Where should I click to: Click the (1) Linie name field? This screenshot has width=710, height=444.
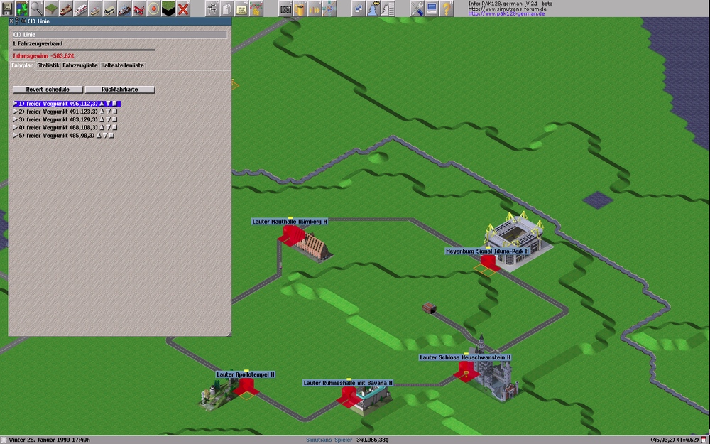(x=119, y=33)
